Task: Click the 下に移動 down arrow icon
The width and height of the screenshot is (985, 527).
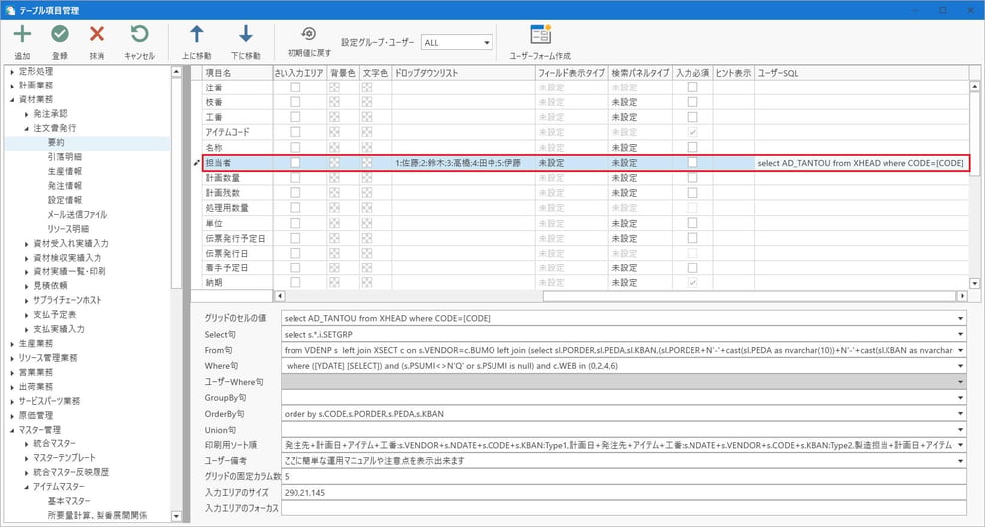Action: point(245,35)
